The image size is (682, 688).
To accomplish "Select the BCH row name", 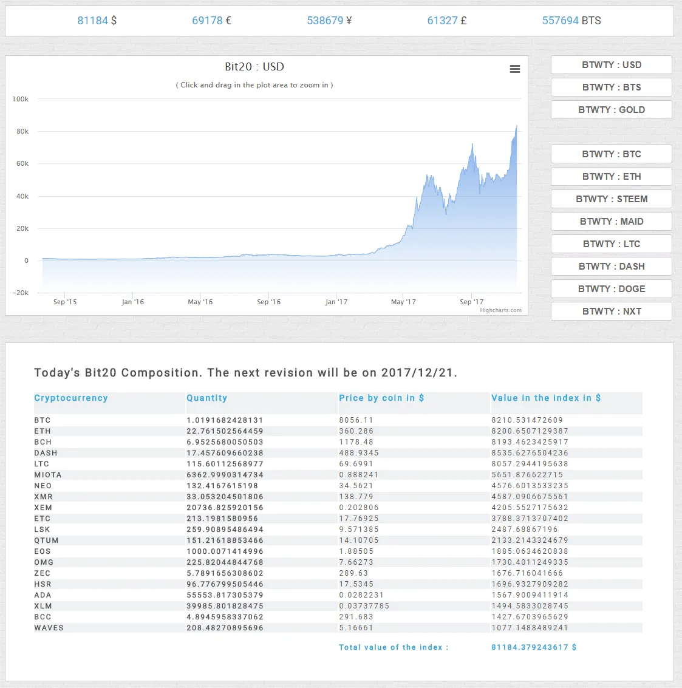I will [43, 442].
